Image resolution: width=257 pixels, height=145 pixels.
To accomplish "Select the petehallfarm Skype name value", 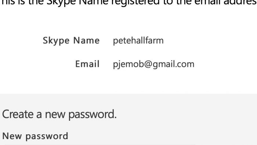I will [x=138, y=40].
